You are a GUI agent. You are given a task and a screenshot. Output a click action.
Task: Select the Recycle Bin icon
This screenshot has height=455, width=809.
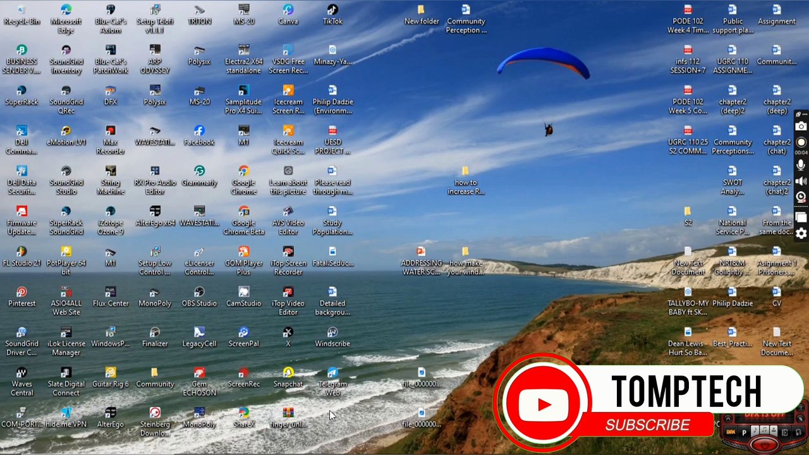(x=21, y=15)
